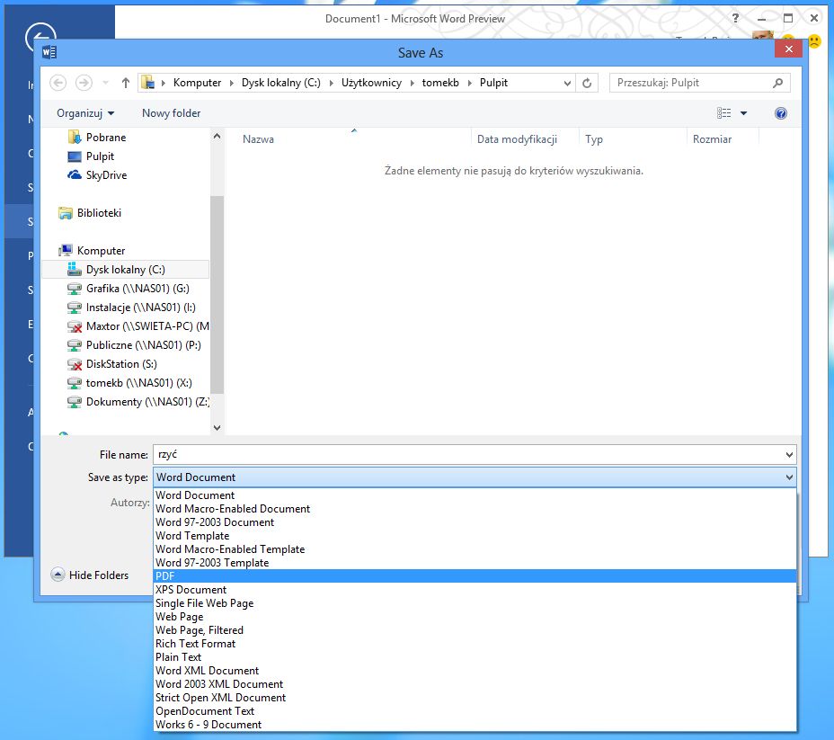Viewport: 834px width, 740px height.
Task: Open view options dropdown arrow
Action: coord(743,112)
